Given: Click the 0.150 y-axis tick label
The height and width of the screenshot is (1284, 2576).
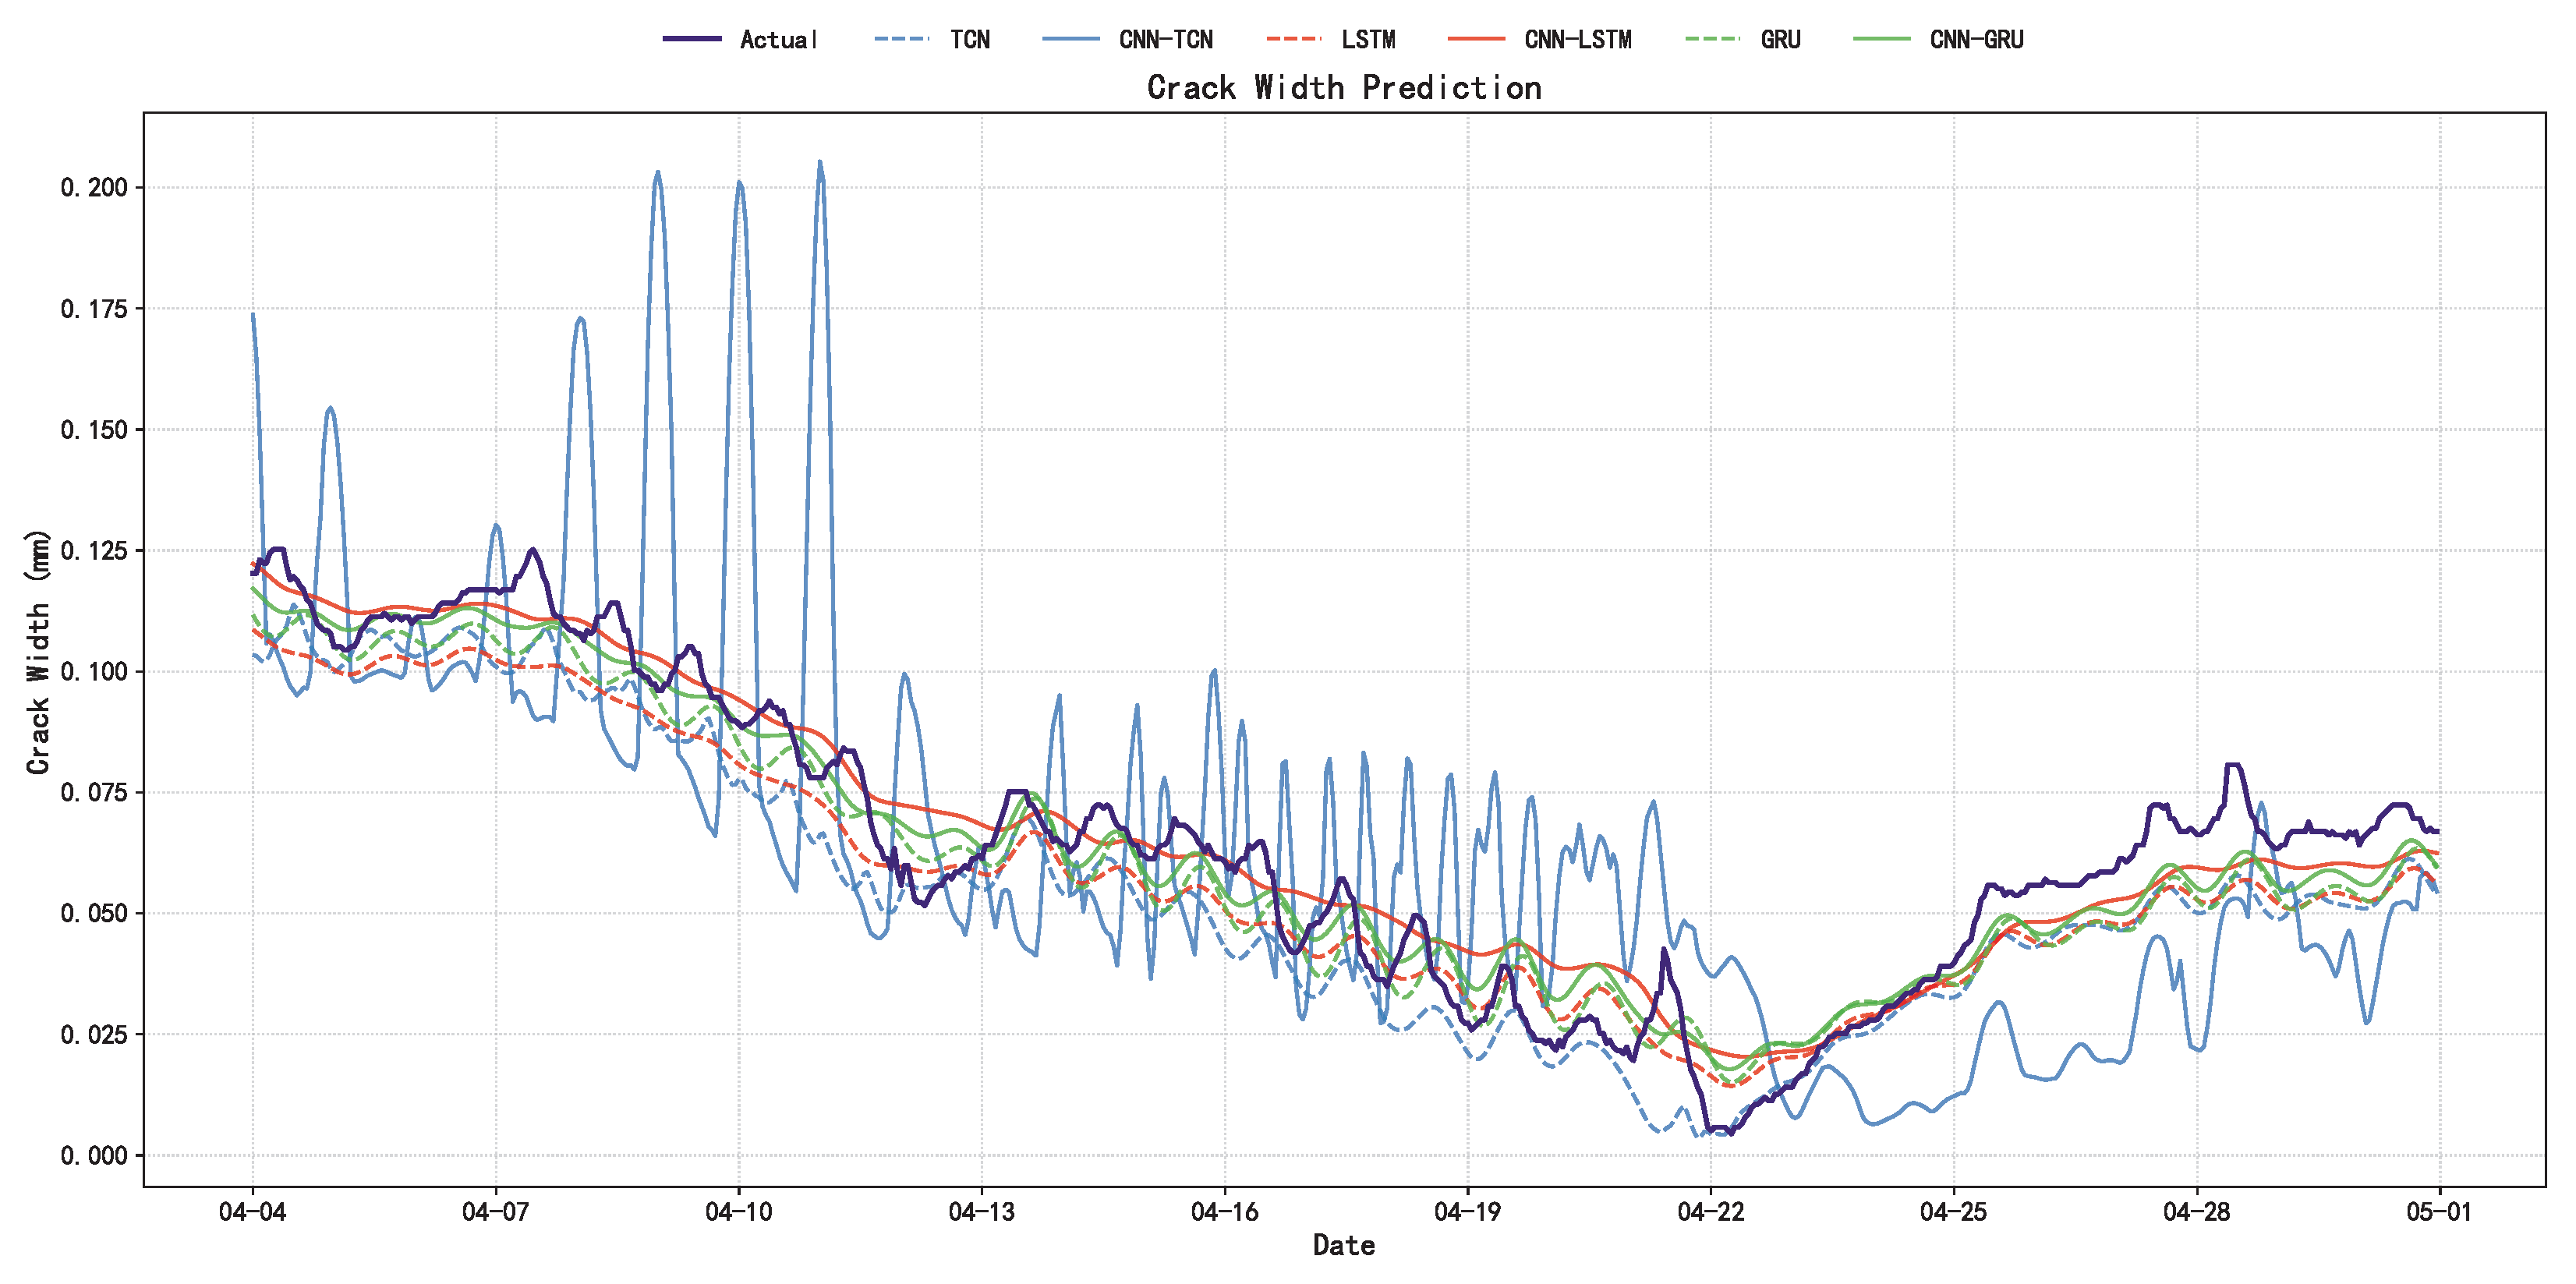Looking at the screenshot, I should [x=94, y=430].
